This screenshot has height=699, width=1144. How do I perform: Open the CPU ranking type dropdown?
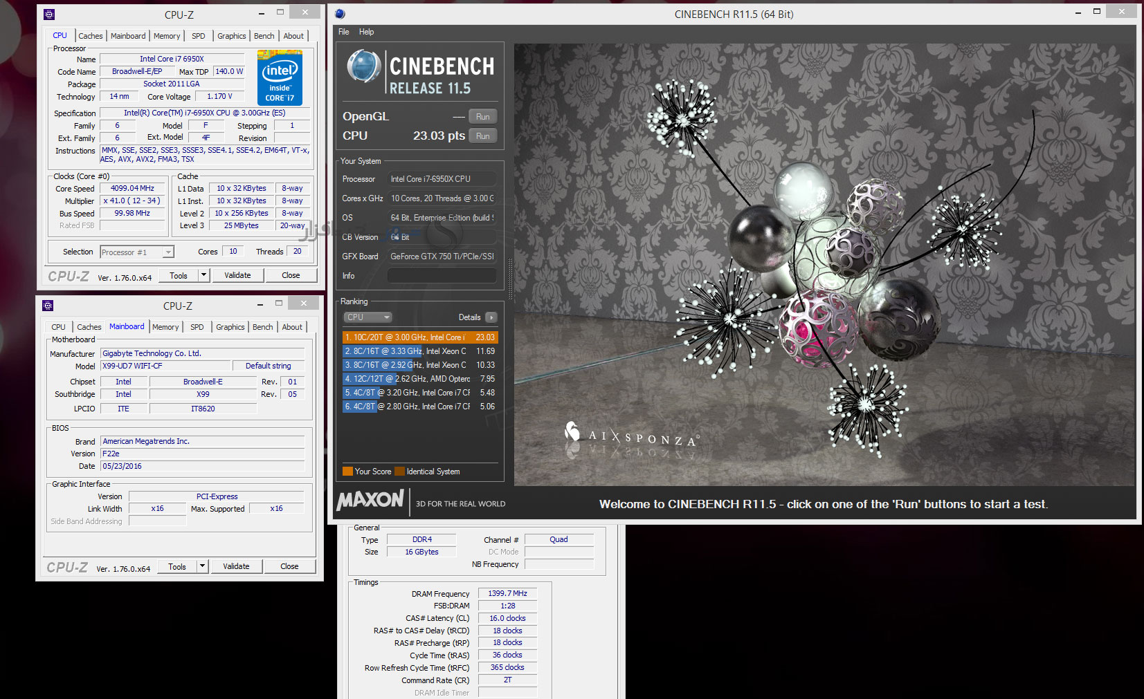(368, 317)
